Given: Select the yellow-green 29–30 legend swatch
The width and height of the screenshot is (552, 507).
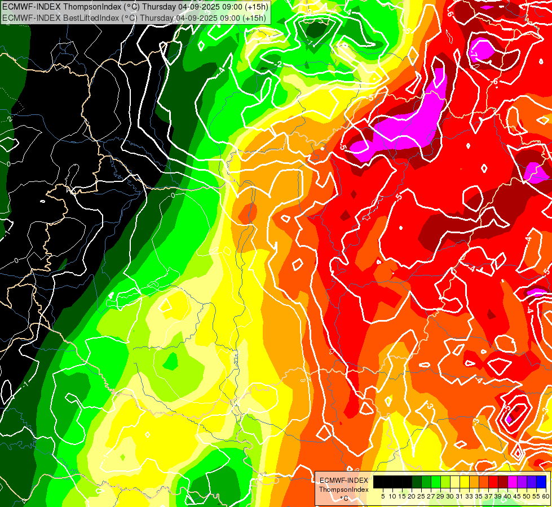Looking at the screenshot, I should coord(445,482).
